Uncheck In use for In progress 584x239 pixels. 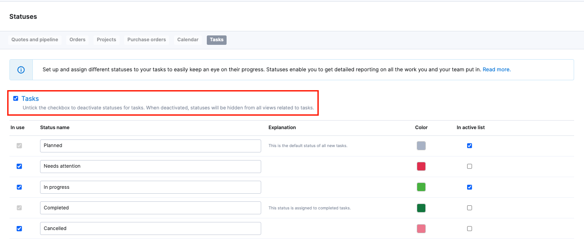pos(19,187)
